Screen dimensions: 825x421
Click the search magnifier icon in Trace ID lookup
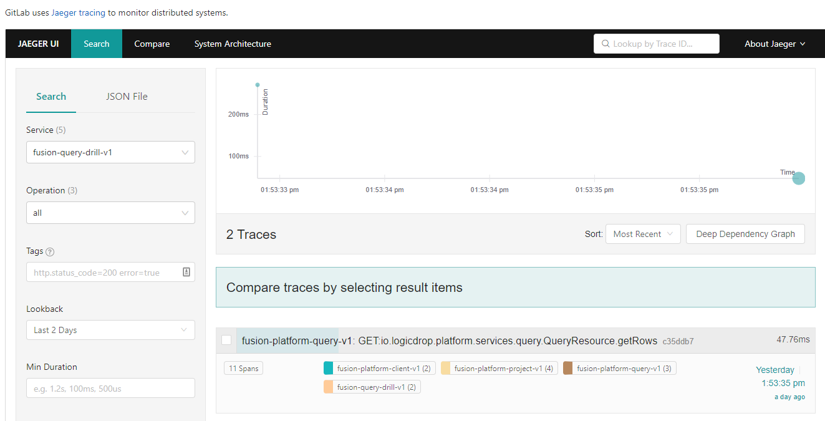[x=605, y=44]
